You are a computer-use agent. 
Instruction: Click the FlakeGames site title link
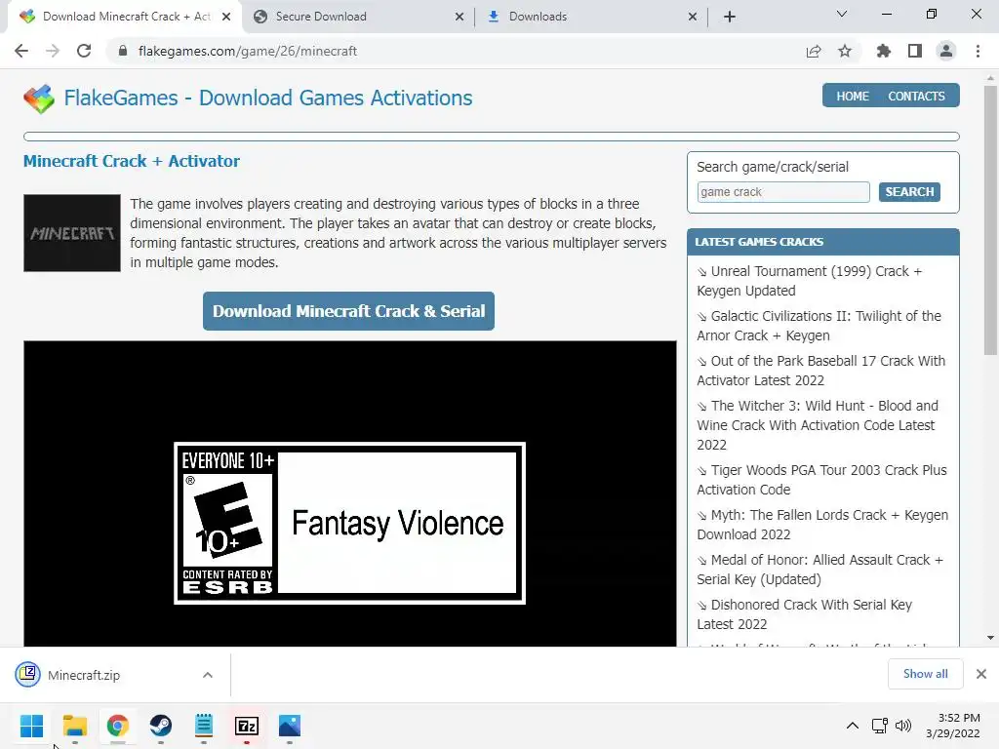[268, 99]
